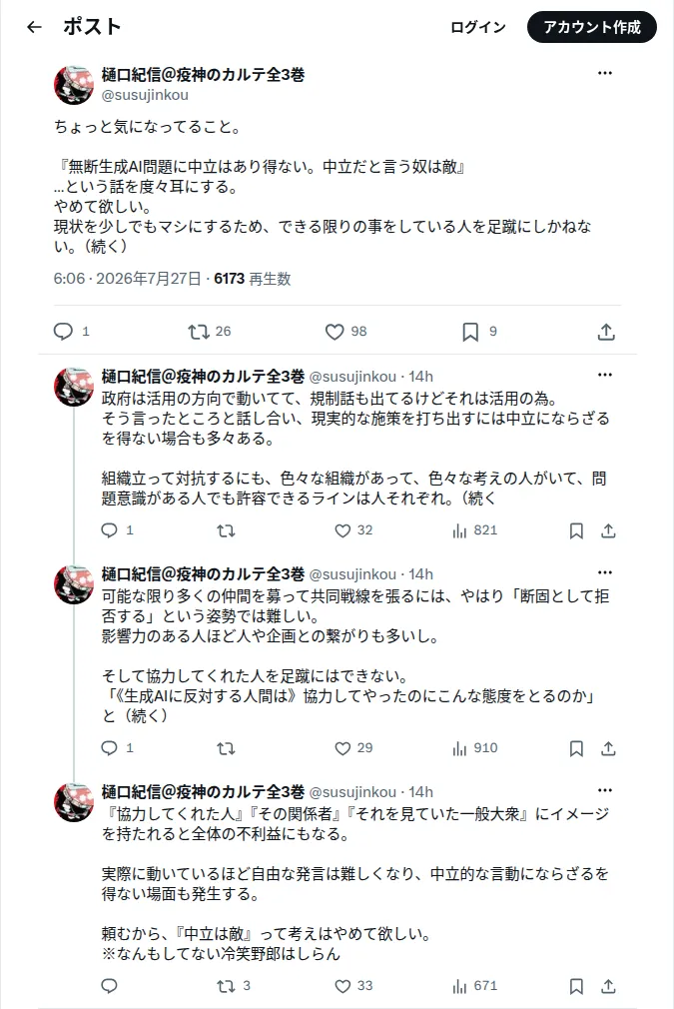
Task: Repost the last reply with 3 reposts
Action: 226,986
